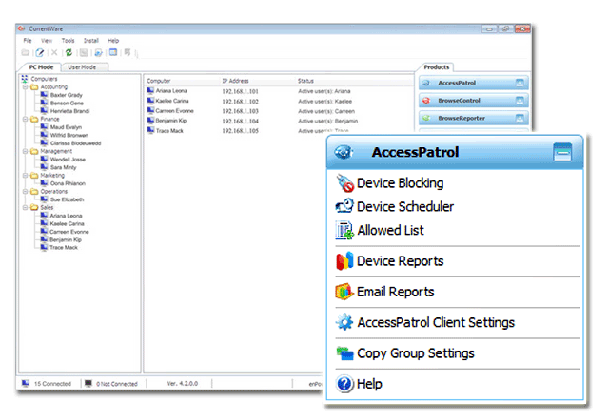Select Baxter Grady in the tree
This screenshot has width=609, height=418.
point(66,95)
